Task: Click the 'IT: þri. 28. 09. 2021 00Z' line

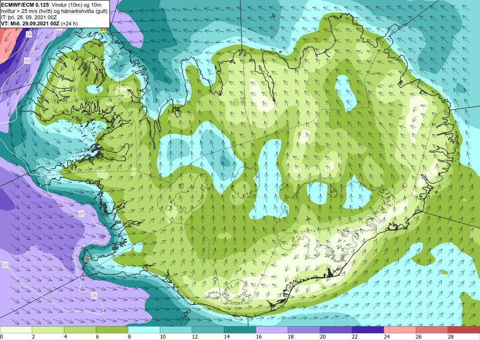Action: 29,17
